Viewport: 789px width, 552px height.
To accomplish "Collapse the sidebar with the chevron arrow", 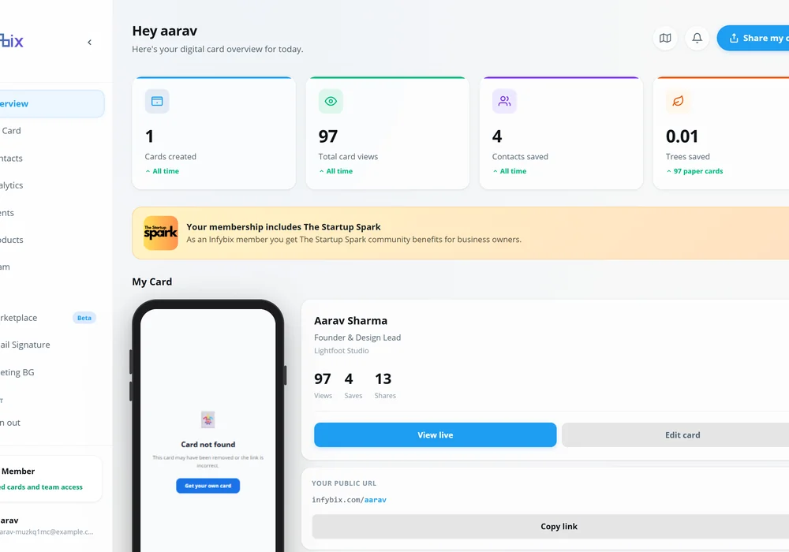I will click(90, 43).
